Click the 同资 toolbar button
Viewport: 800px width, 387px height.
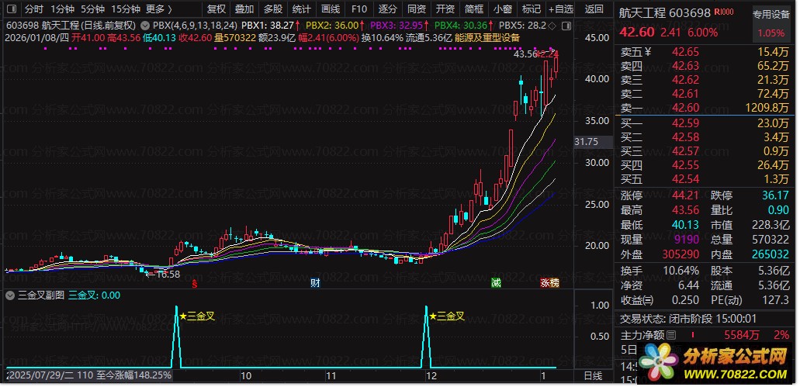tap(417, 9)
